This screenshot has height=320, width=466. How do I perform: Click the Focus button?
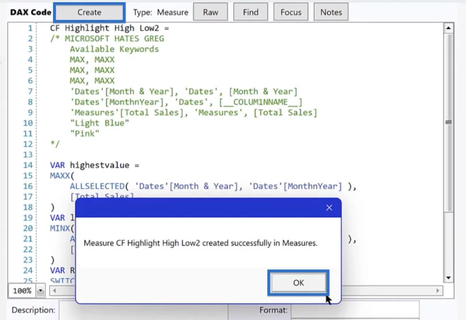(291, 12)
